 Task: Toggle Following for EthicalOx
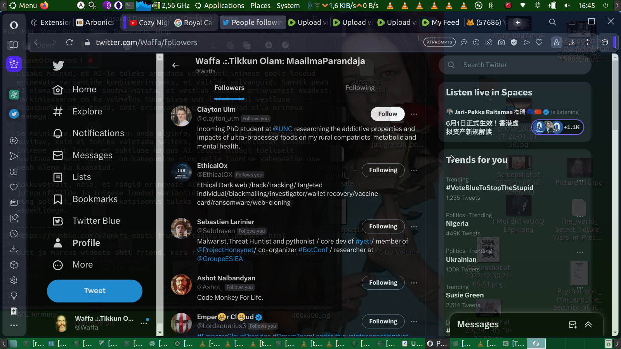coord(383,170)
